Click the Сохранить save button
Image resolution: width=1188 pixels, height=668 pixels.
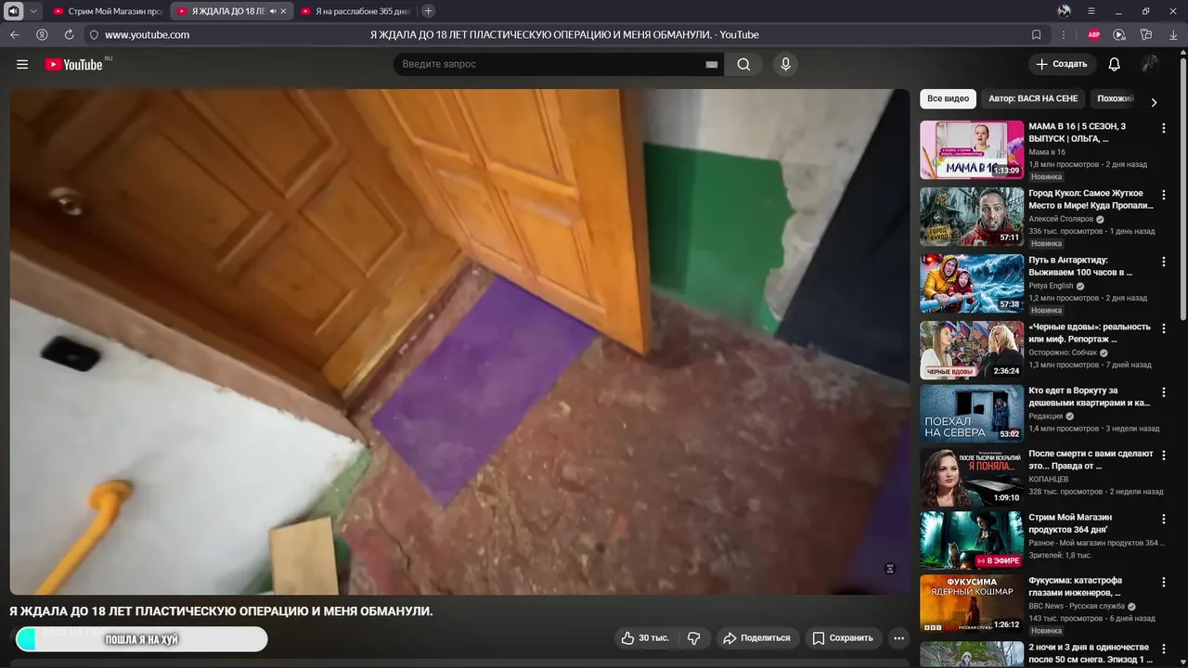[x=843, y=637]
